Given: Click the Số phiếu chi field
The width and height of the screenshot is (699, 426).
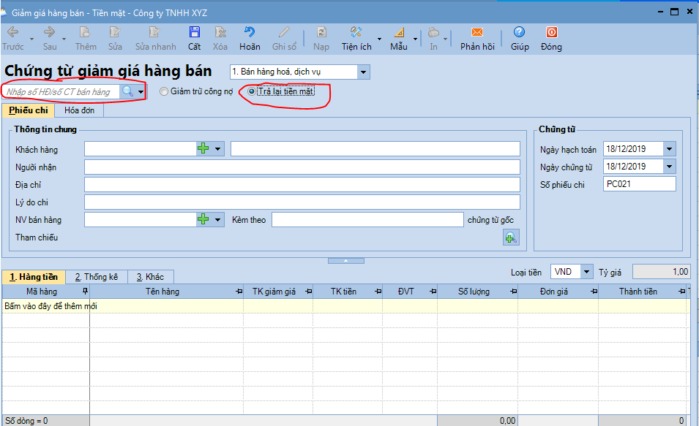Looking at the screenshot, I should pos(640,184).
